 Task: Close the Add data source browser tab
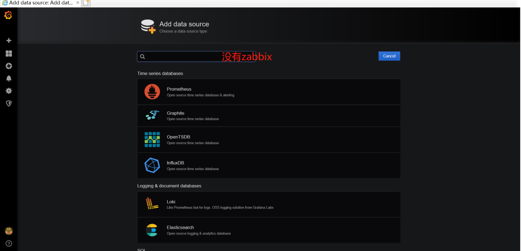[x=78, y=3]
